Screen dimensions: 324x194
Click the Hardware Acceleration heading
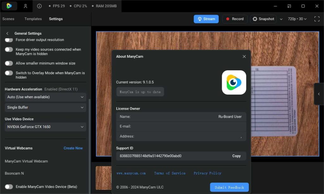point(23,89)
